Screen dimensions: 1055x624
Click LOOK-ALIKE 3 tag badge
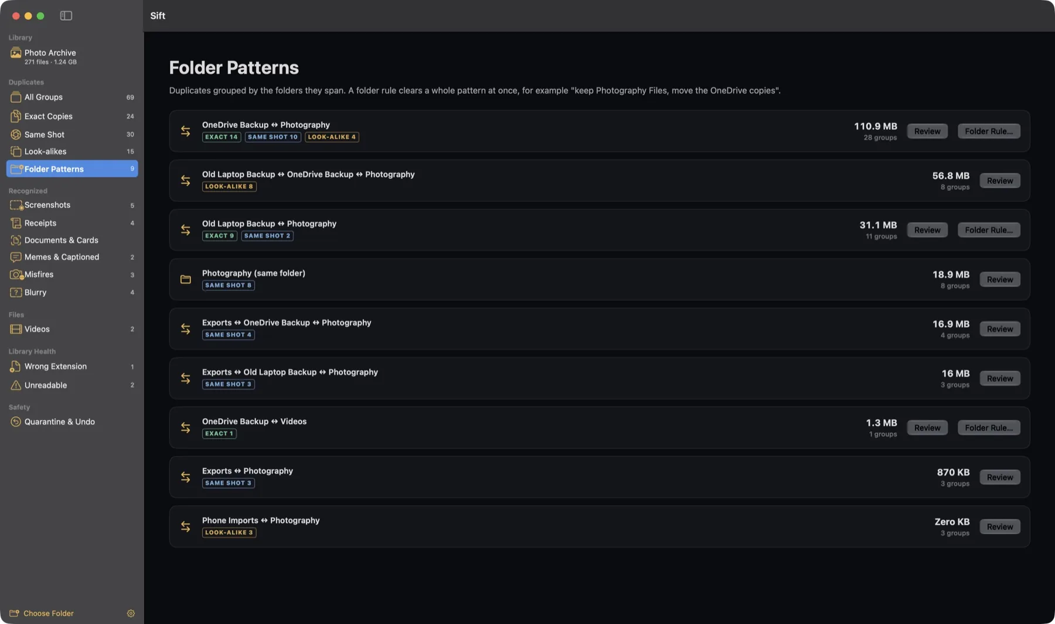[229, 533]
